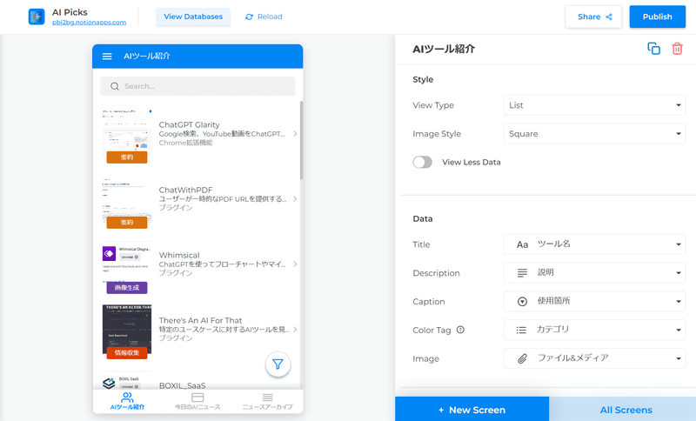Select the ChatWithPDF list title
The width and height of the screenshot is (696, 421).
[185, 190]
